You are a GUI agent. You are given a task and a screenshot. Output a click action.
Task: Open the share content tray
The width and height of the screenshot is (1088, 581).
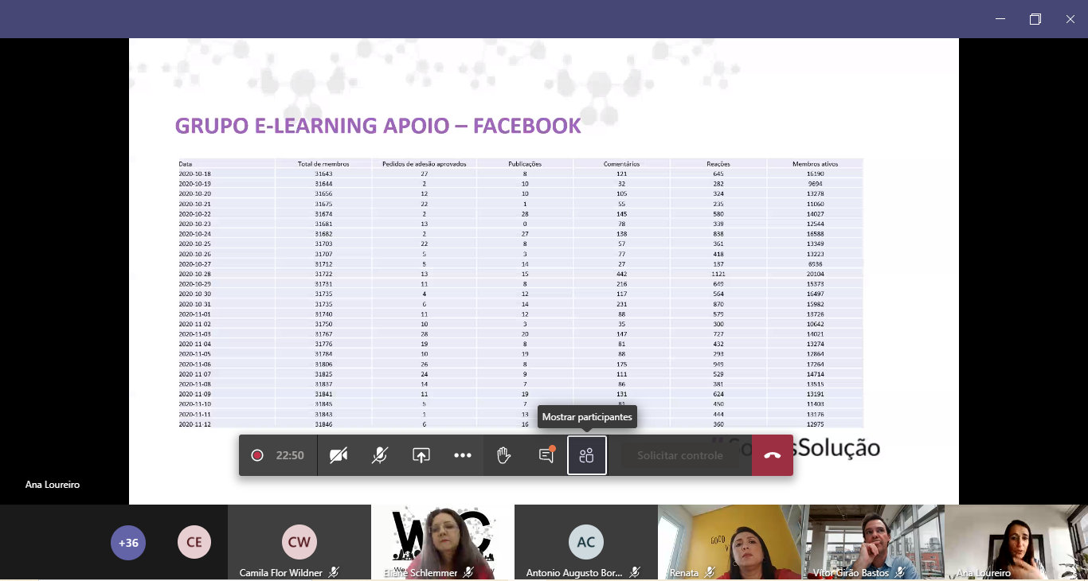point(421,455)
